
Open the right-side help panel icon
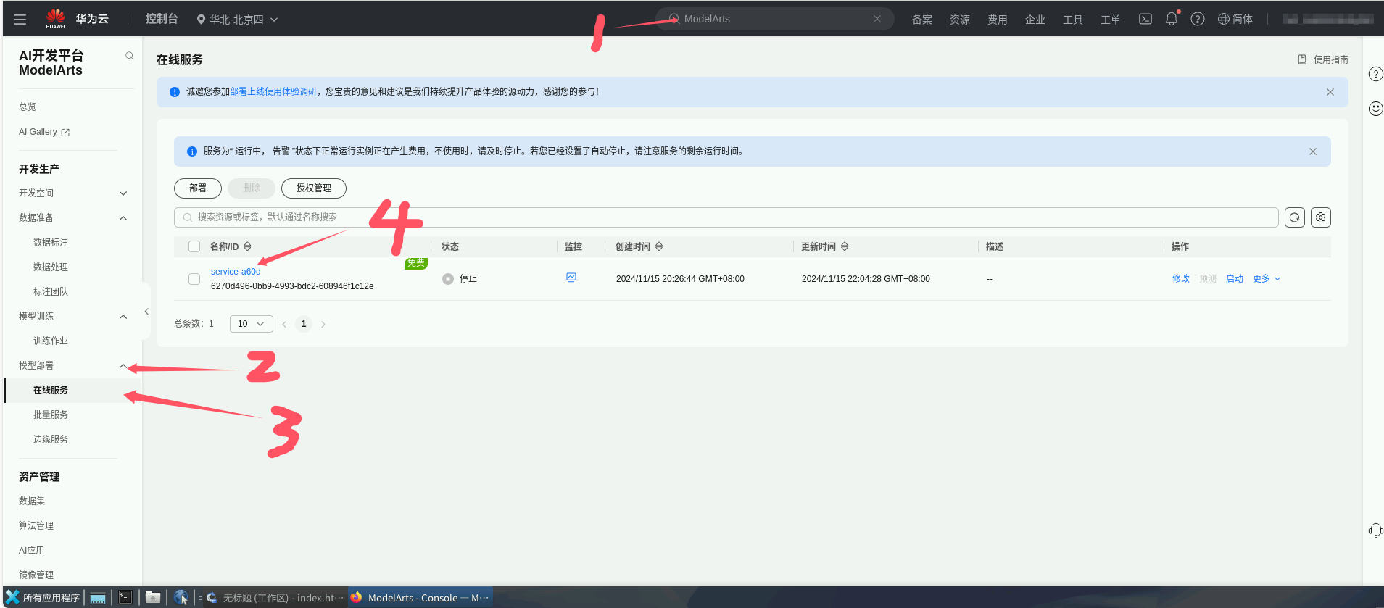click(1375, 74)
